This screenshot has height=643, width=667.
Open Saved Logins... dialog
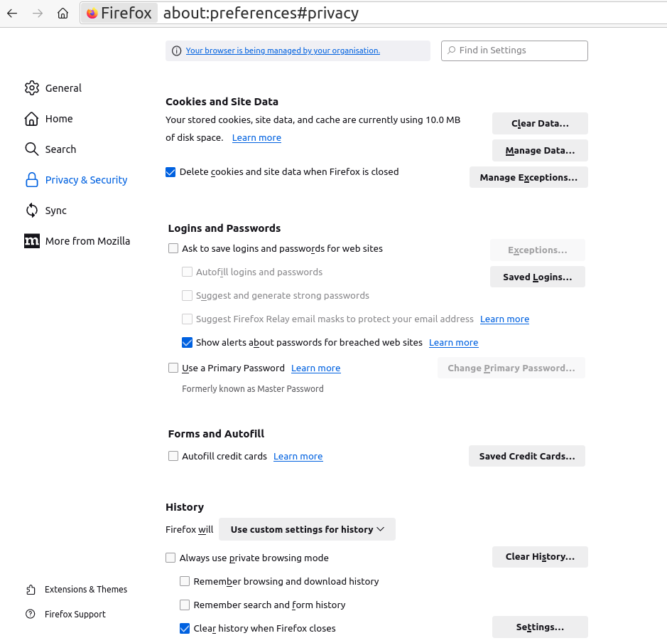[x=537, y=277]
